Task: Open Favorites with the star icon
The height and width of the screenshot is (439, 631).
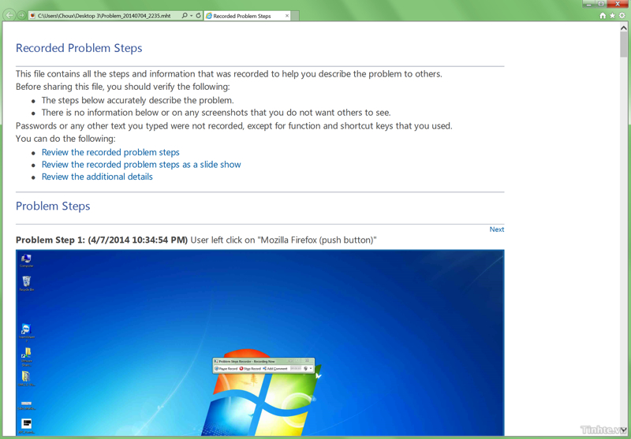Action: coord(612,16)
